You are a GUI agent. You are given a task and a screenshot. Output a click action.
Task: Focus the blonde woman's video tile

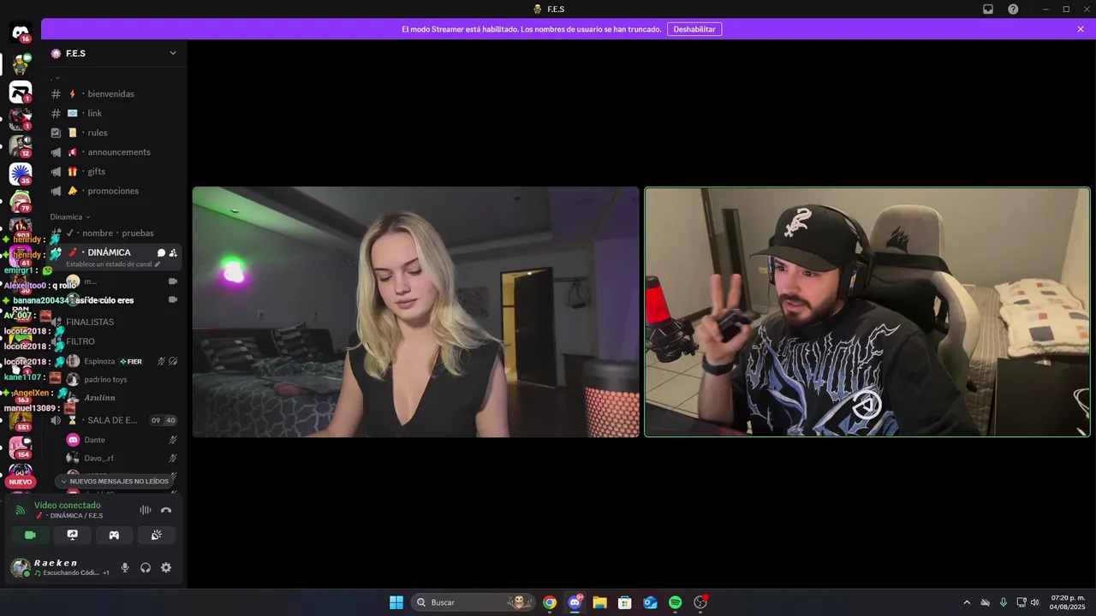tap(416, 312)
